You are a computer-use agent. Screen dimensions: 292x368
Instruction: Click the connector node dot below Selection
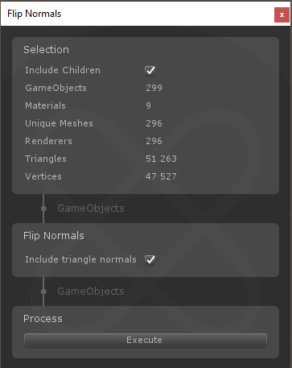tap(43, 209)
